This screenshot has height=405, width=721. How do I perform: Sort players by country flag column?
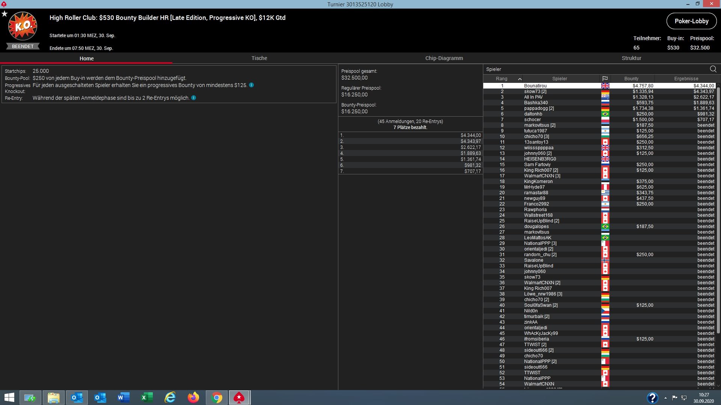click(x=605, y=79)
